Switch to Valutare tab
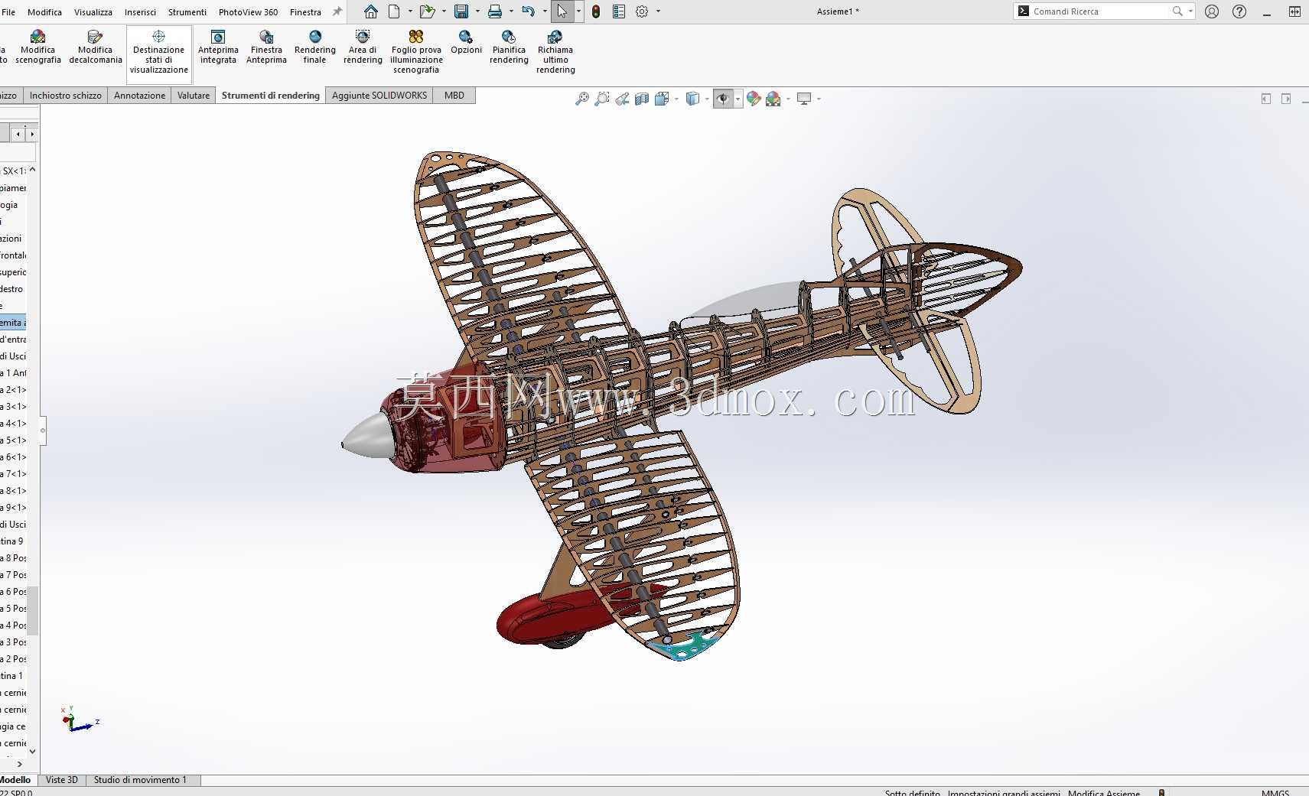Screen dimensions: 1309x796 coord(194,96)
